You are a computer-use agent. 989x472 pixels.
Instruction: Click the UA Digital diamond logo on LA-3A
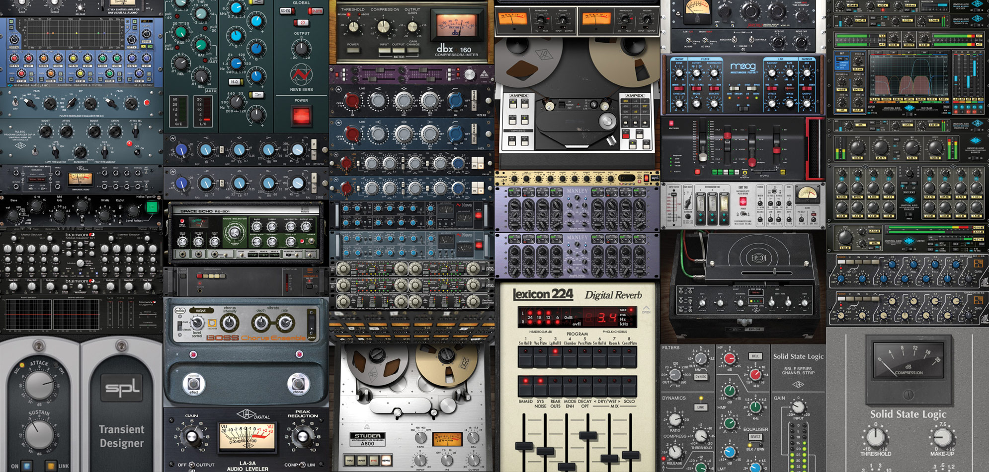click(x=247, y=414)
